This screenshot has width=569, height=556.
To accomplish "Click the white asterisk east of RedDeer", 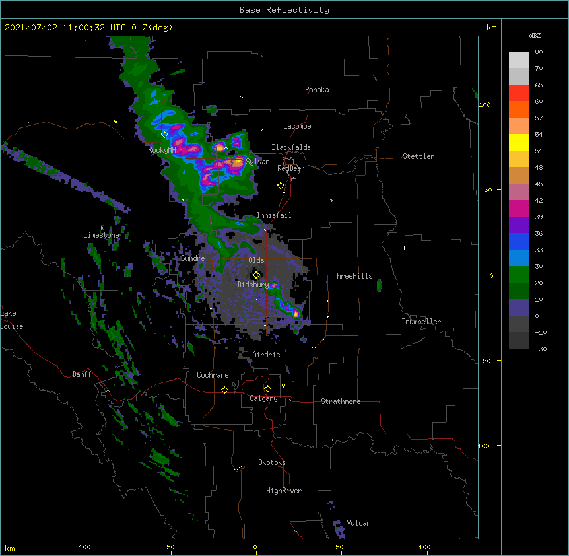I will click(331, 200).
